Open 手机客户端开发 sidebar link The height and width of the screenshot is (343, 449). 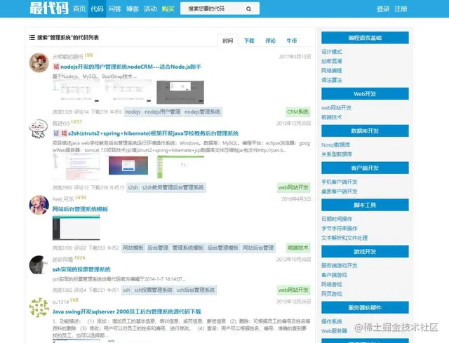click(x=340, y=182)
